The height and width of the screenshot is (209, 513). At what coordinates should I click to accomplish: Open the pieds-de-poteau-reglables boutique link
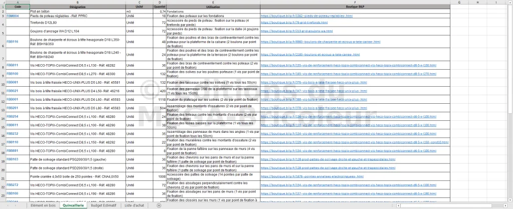(307, 16)
